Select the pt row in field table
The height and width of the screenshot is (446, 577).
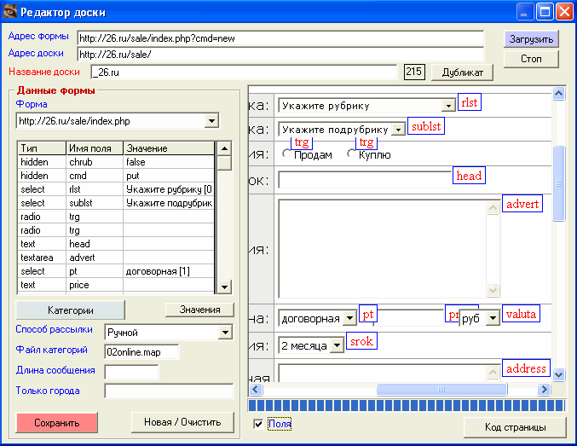coord(116,271)
